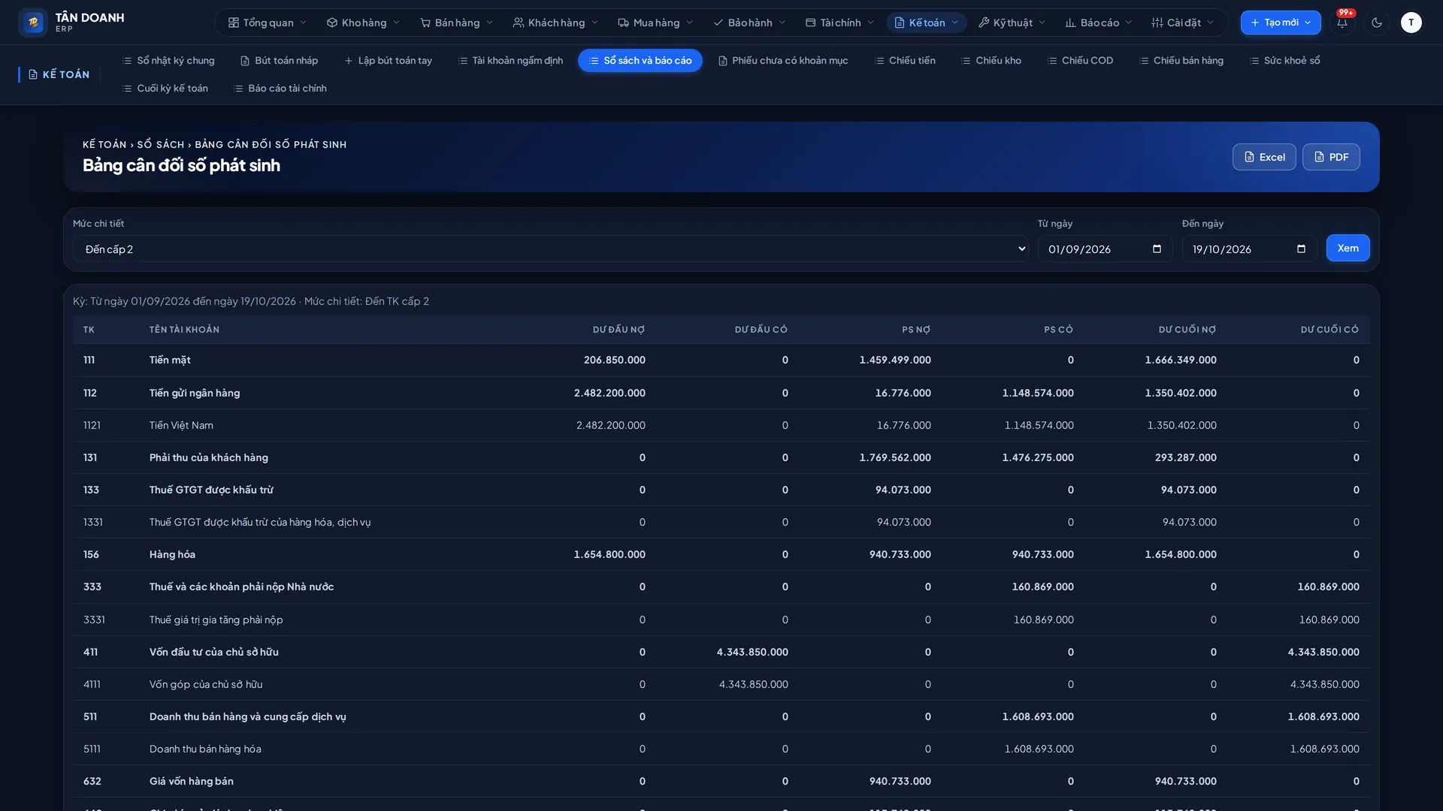Screen dimensions: 1443x811
Task: Open the user avatar T menu
Action: tap(1411, 23)
